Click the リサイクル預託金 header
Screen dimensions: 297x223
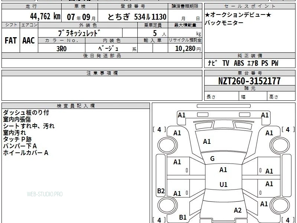coord(185,40)
